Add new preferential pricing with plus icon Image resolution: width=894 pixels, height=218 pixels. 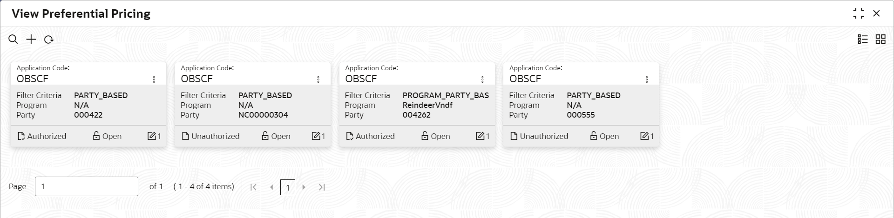[x=31, y=40]
